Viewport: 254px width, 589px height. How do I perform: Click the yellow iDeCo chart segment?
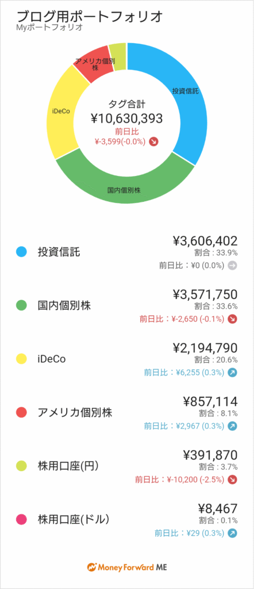[61, 113]
